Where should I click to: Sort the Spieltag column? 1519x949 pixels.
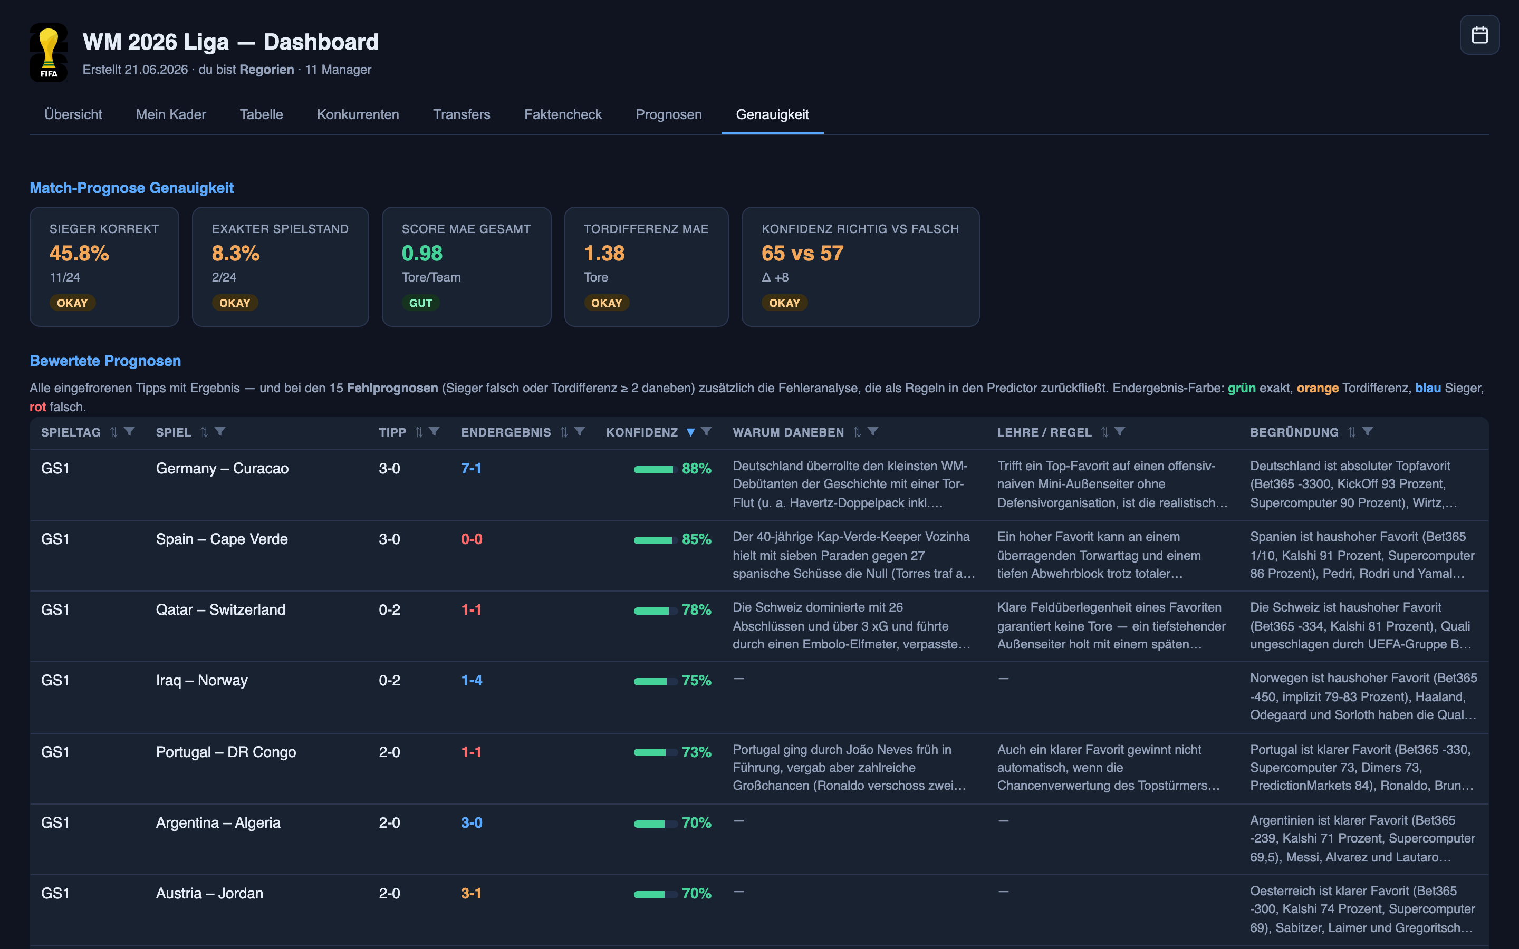coord(113,432)
